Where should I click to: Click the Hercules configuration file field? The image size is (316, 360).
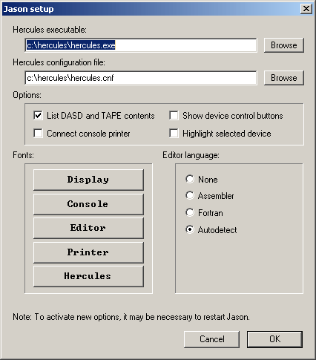pyautogui.click(x=141, y=78)
